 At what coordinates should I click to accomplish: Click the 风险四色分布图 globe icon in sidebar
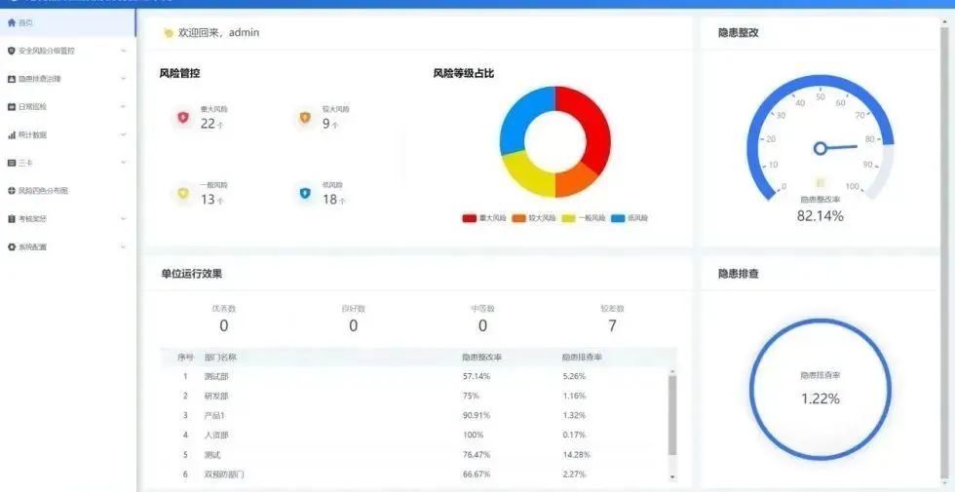point(12,191)
